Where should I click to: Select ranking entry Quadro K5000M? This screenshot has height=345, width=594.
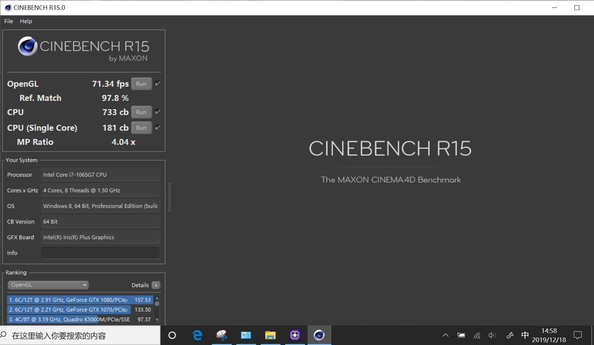80,319
